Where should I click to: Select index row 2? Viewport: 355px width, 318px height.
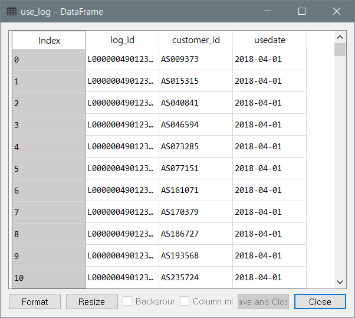(49, 103)
